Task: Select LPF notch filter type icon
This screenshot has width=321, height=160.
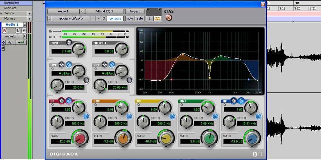Action: pos(104,65)
